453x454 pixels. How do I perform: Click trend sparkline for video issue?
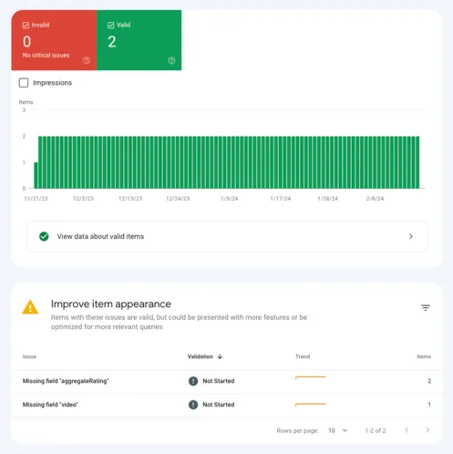point(311,405)
